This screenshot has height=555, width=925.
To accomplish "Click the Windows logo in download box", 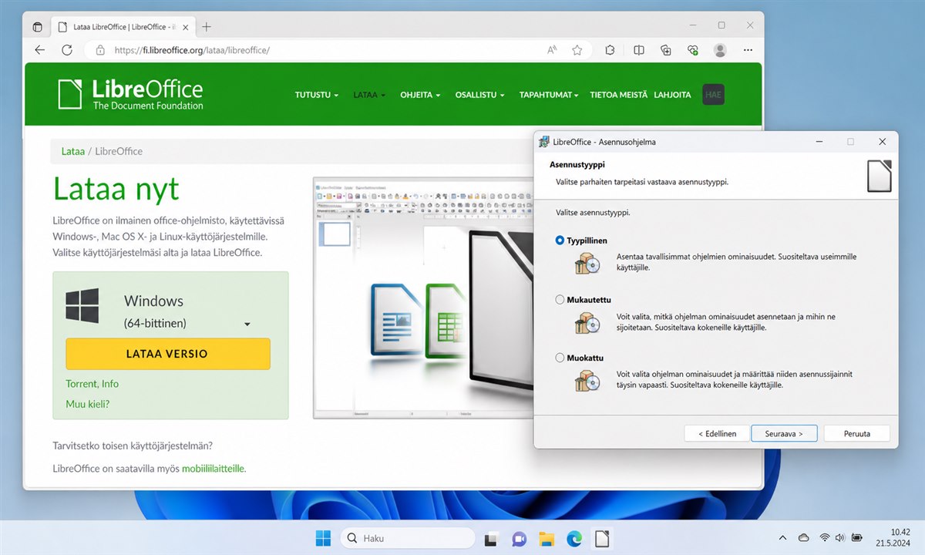I will point(82,305).
